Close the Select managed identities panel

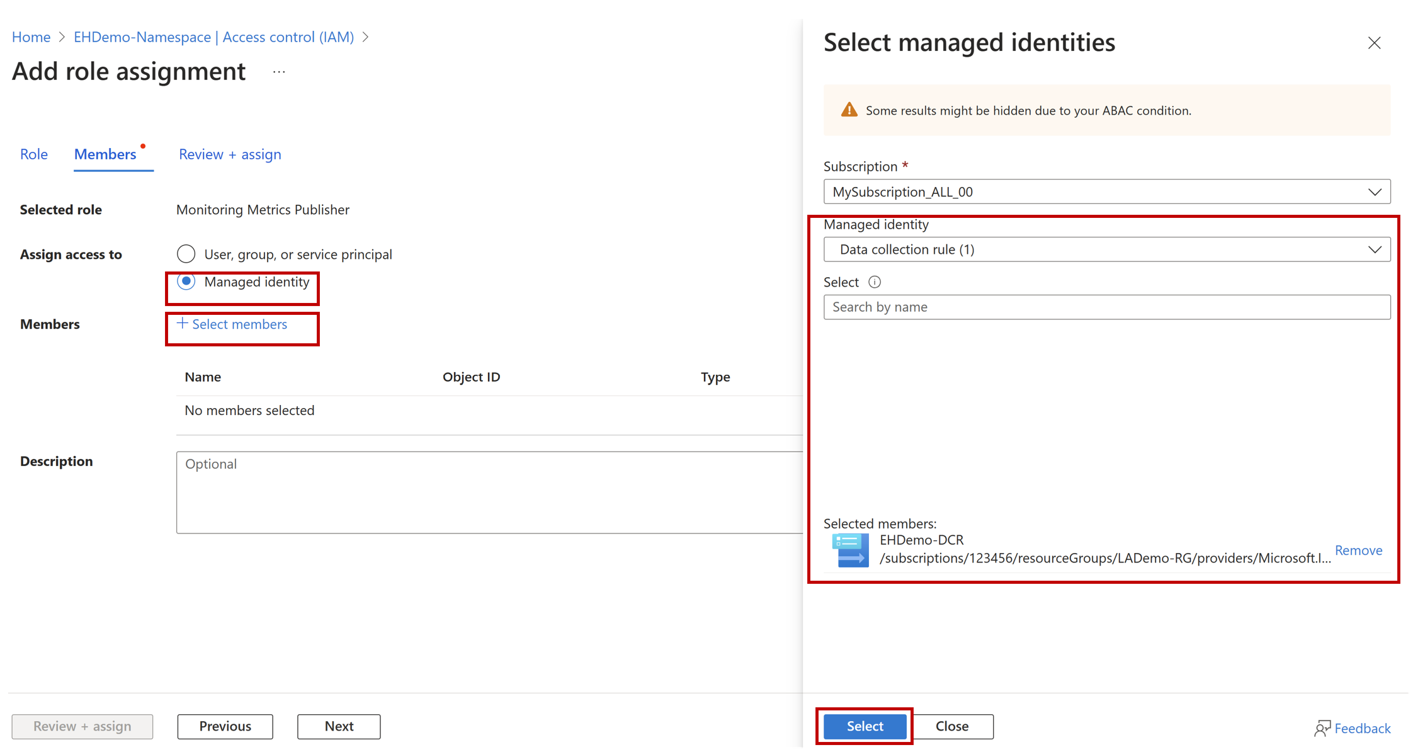pyautogui.click(x=1374, y=43)
